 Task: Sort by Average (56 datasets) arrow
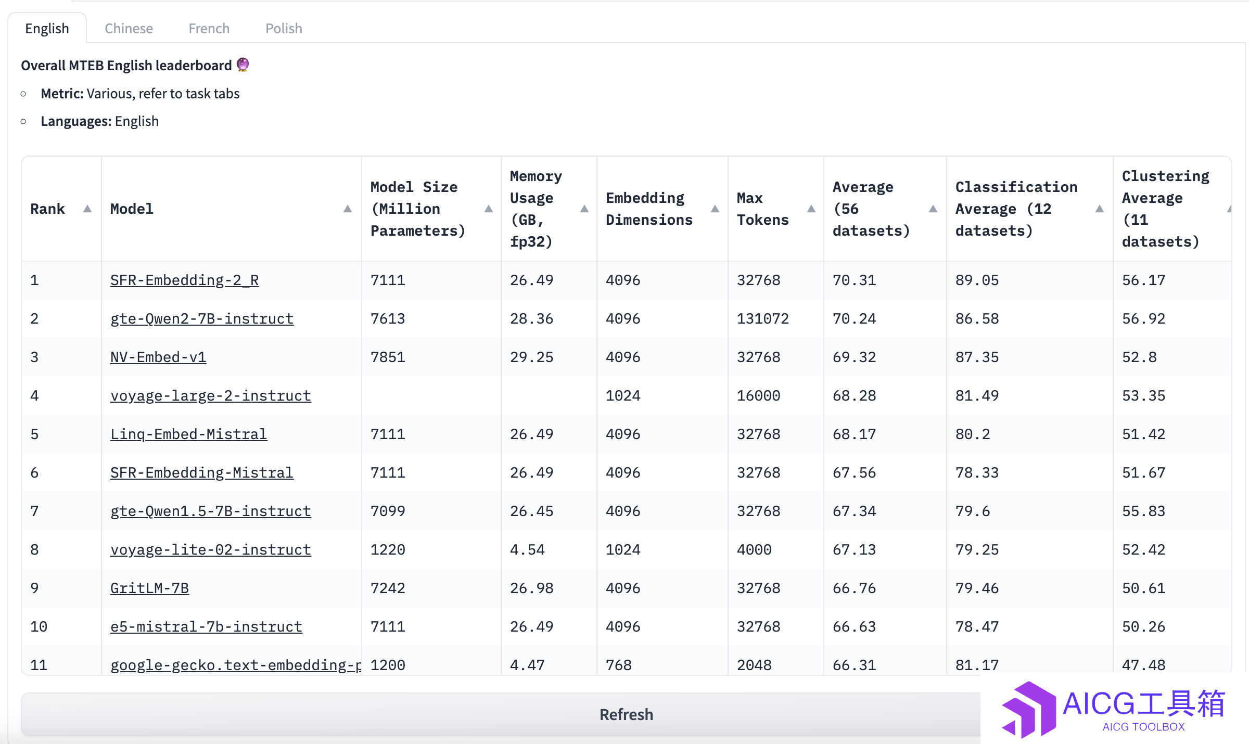pyautogui.click(x=933, y=209)
